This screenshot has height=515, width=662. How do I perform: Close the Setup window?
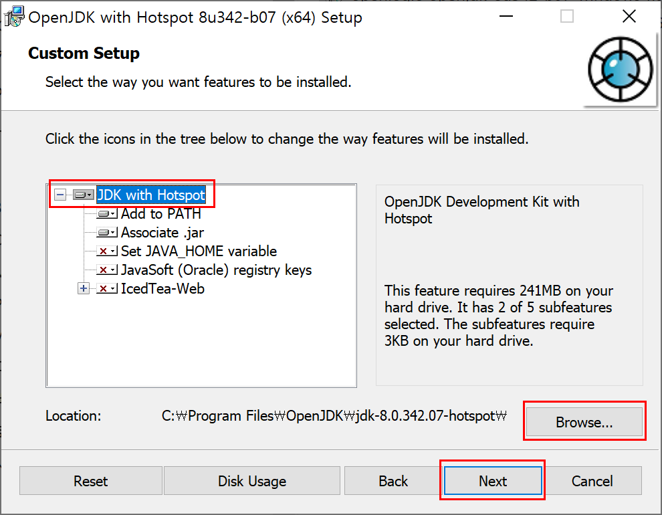pyautogui.click(x=629, y=17)
